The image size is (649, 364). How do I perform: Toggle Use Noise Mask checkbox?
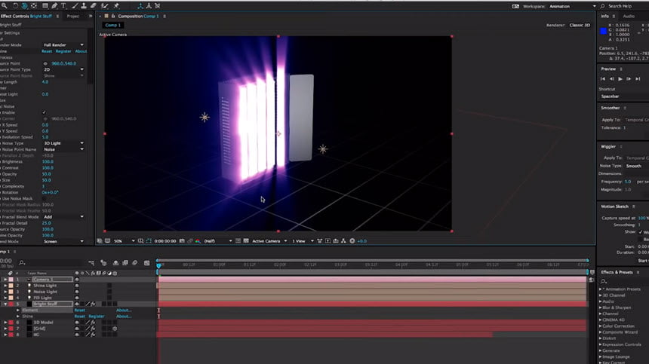[45, 198]
